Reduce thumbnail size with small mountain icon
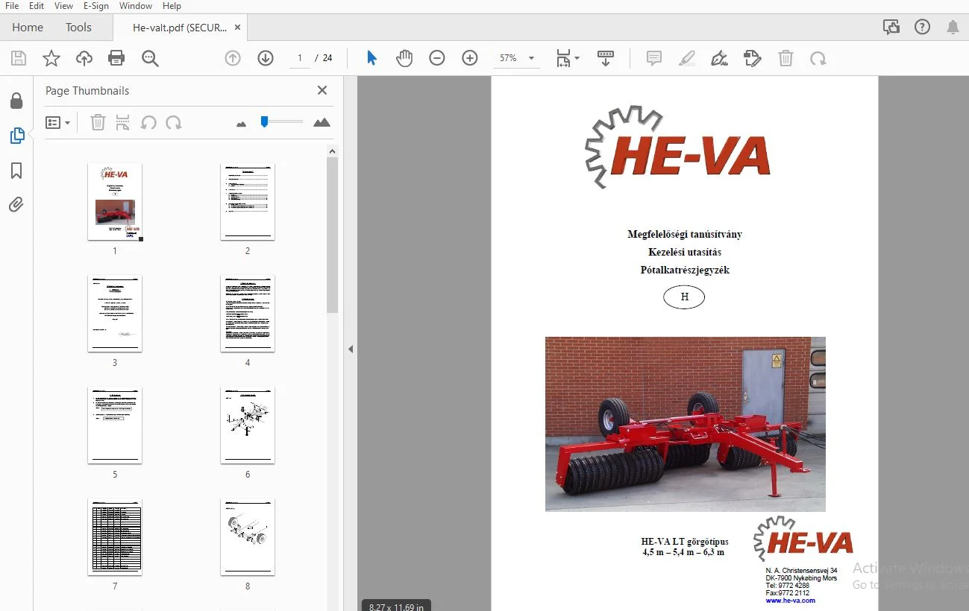 pyautogui.click(x=241, y=124)
